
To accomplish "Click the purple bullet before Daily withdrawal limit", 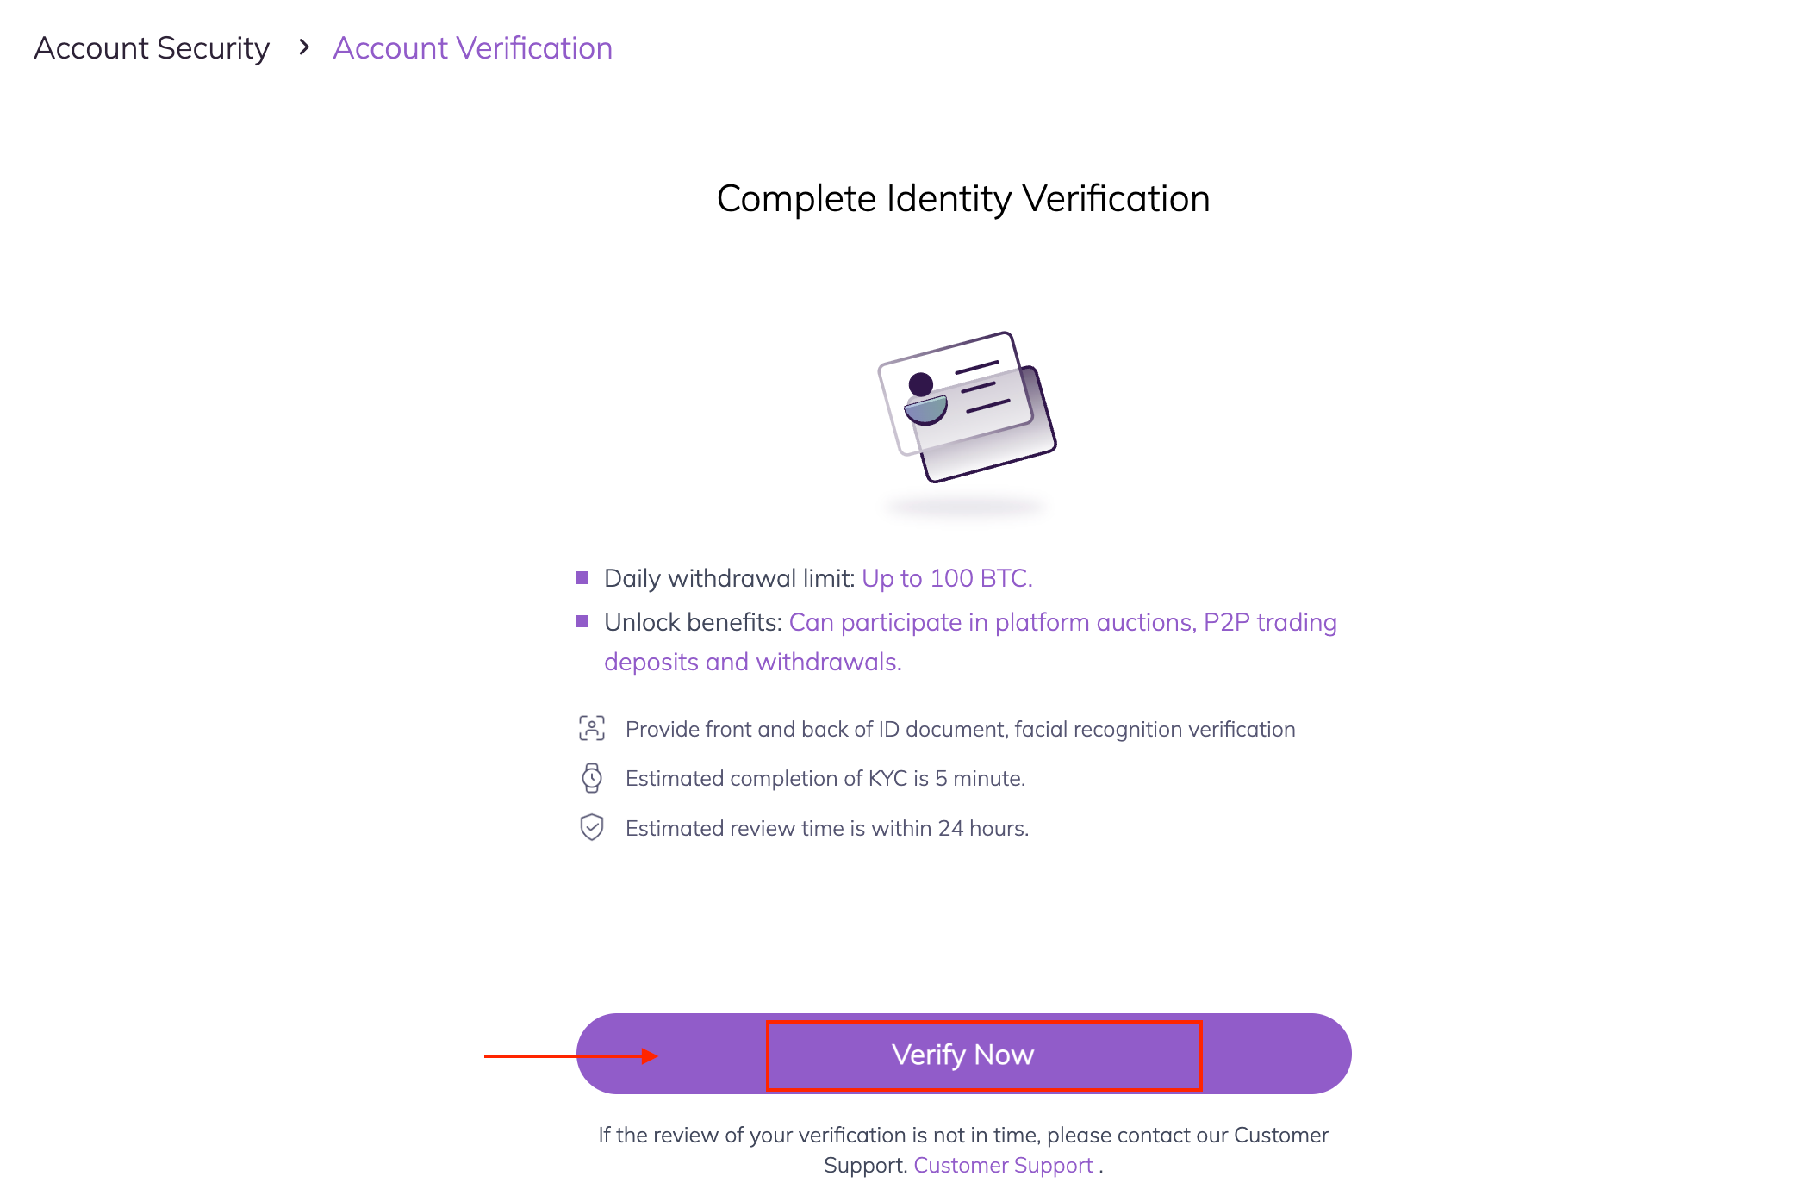I will (x=582, y=578).
